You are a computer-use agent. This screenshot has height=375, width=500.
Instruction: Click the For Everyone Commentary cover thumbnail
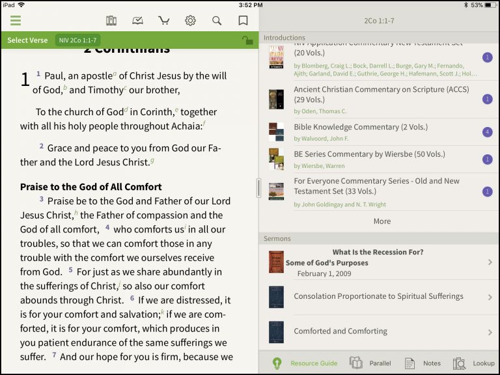[x=276, y=191]
